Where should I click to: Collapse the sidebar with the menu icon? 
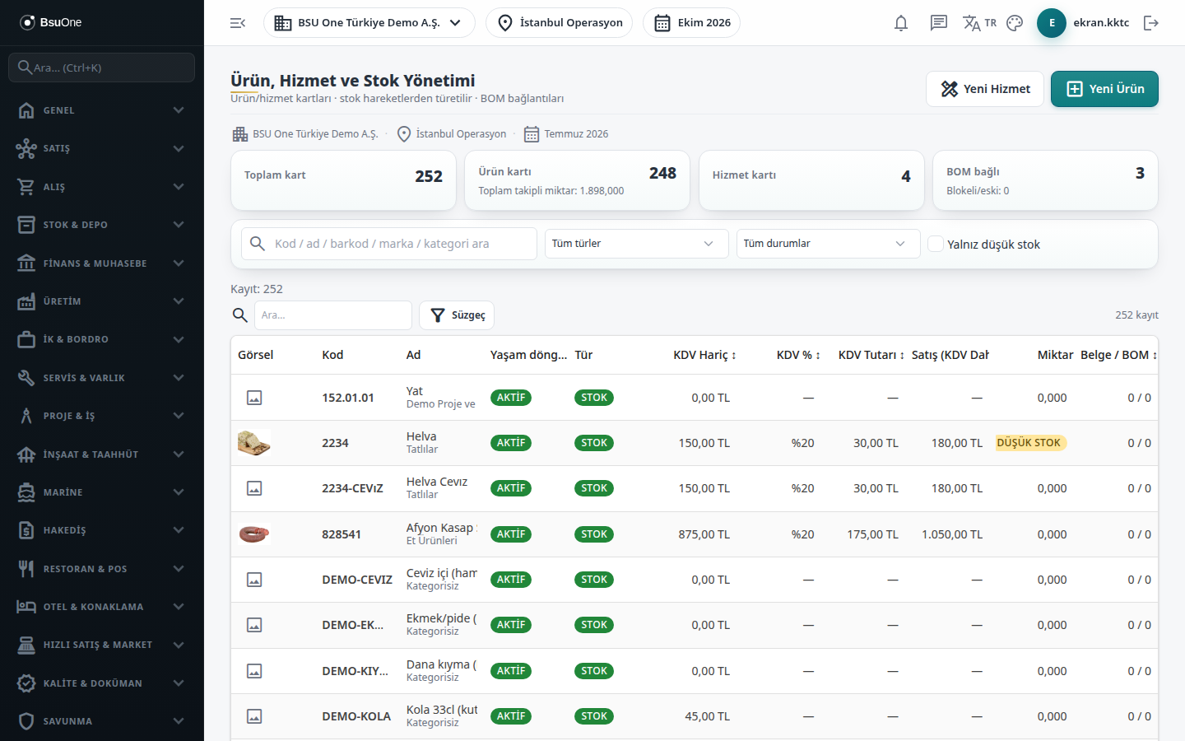click(238, 23)
